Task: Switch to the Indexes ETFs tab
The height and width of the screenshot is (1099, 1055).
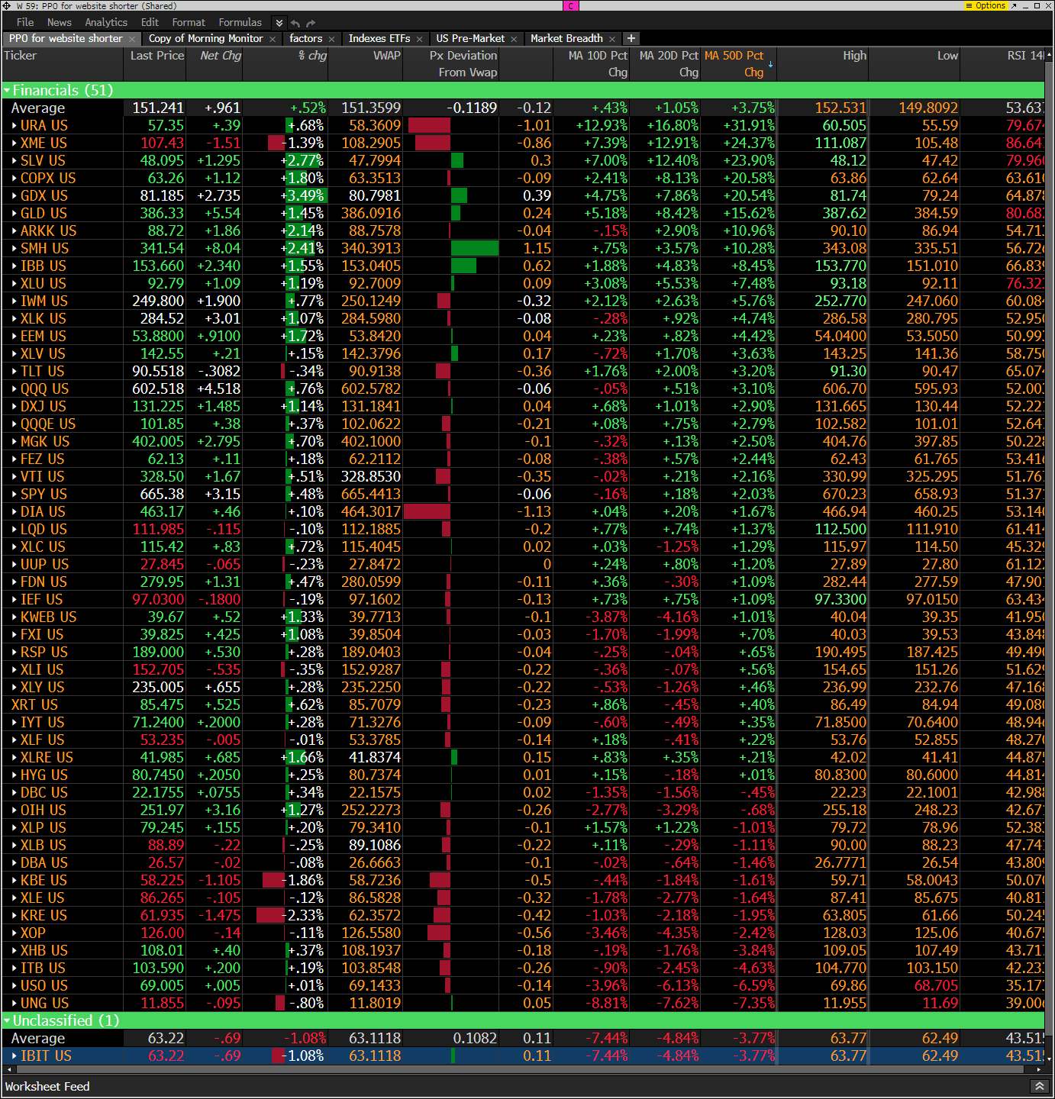Action: [379, 38]
